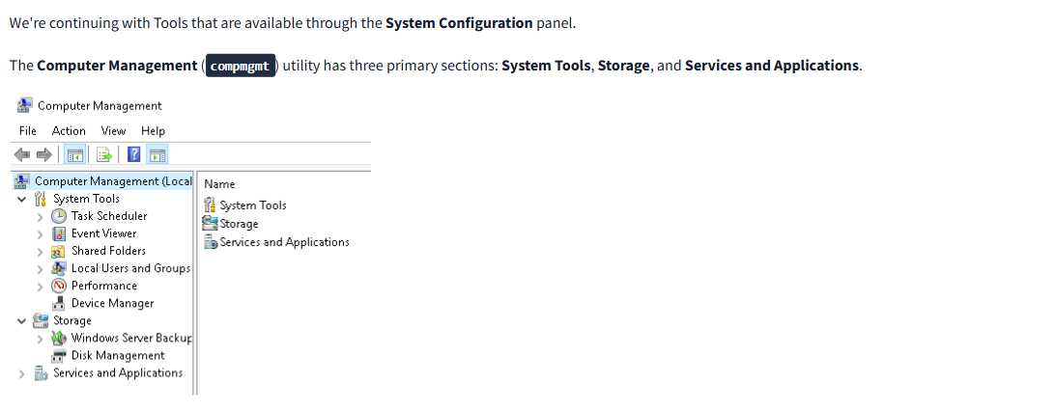Expand the Services and Applications node
The image size is (1056, 410).
tap(21, 373)
